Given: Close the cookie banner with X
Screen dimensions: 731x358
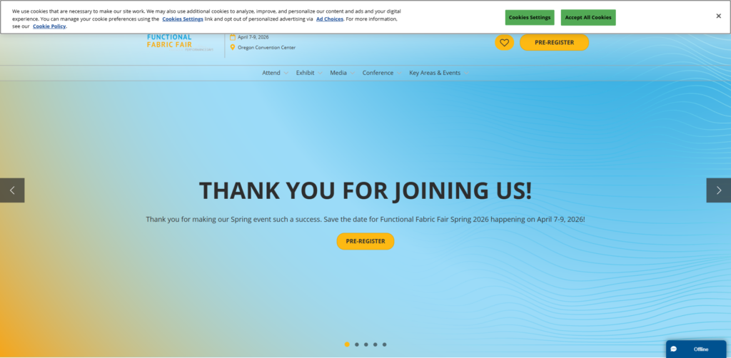Looking at the screenshot, I should (718, 16).
